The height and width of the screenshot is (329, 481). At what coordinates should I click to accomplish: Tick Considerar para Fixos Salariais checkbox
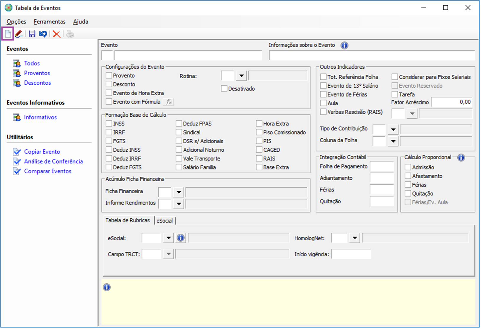395,77
